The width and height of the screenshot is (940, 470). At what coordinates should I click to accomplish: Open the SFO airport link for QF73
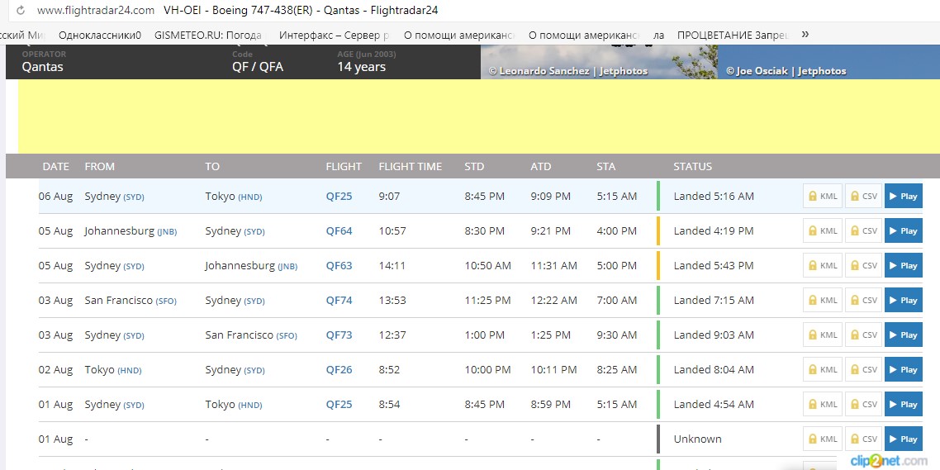coord(287,335)
